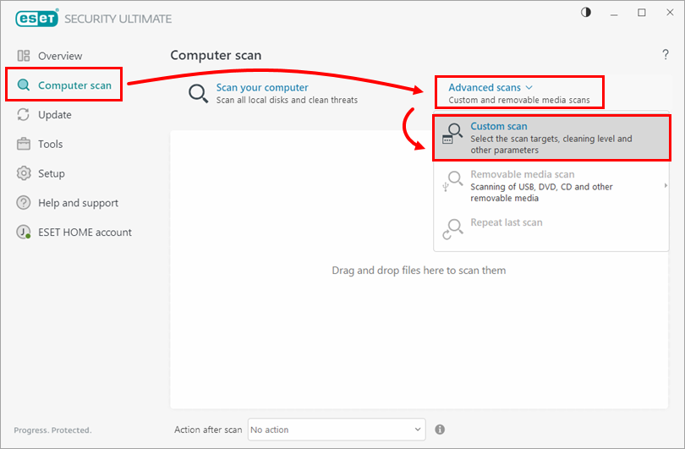
Task: Click the magnifier icon for Scan your computer
Action: pyautogui.click(x=199, y=93)
